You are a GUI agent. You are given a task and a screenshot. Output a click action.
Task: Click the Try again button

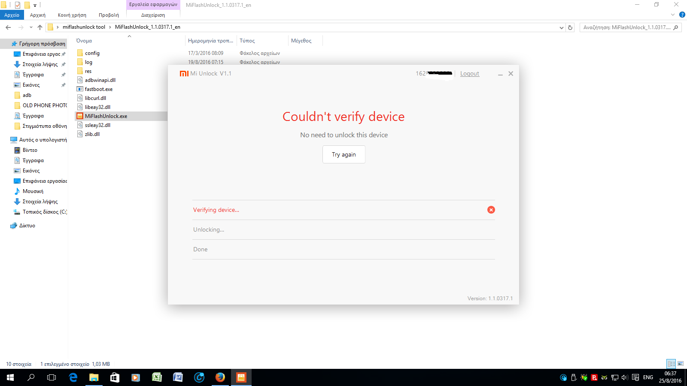[343, 154]
